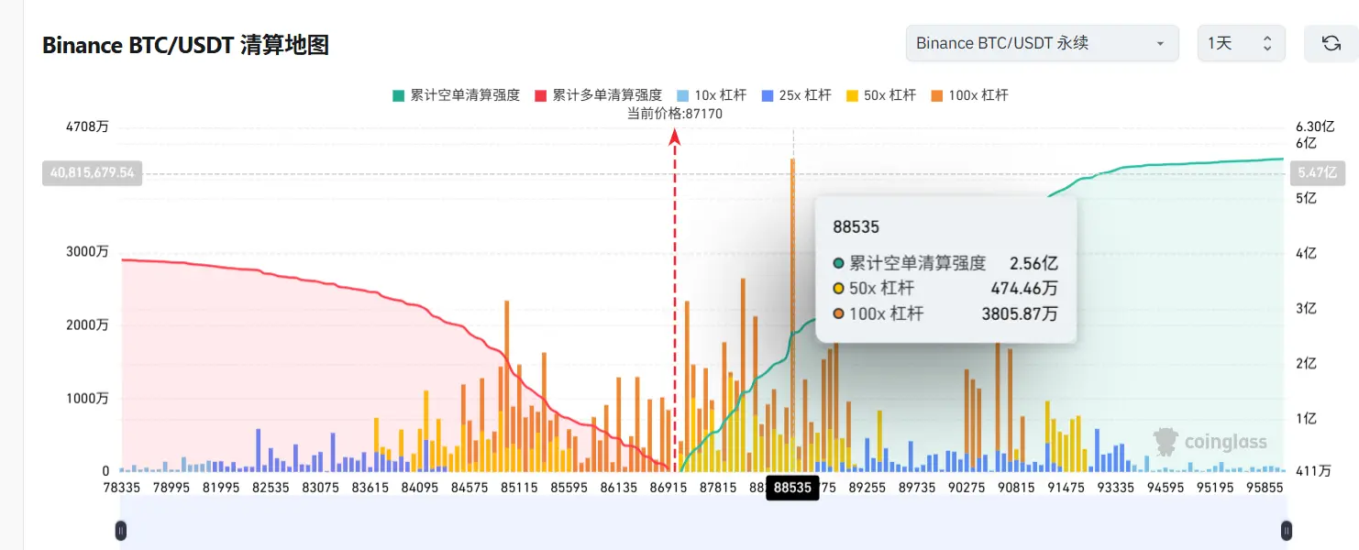Click the 当前价格:87170 label
The width and height of the screenshot is (1359, 550).
click(x=674, y=114)
